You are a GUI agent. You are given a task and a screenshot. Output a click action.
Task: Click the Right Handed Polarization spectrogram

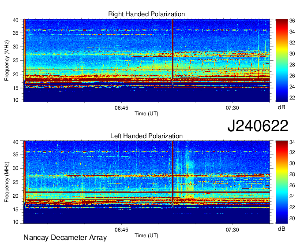pos(146,60)
